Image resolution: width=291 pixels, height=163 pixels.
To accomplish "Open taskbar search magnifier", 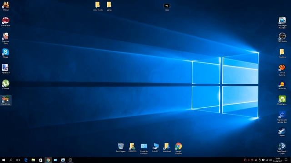I will click(11, 160).
